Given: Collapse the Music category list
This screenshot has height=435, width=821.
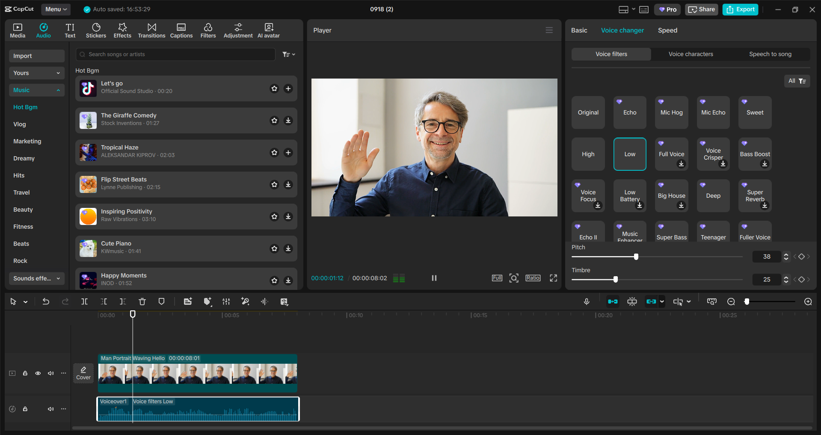Looking at the screenshot, I should point(59,90).
